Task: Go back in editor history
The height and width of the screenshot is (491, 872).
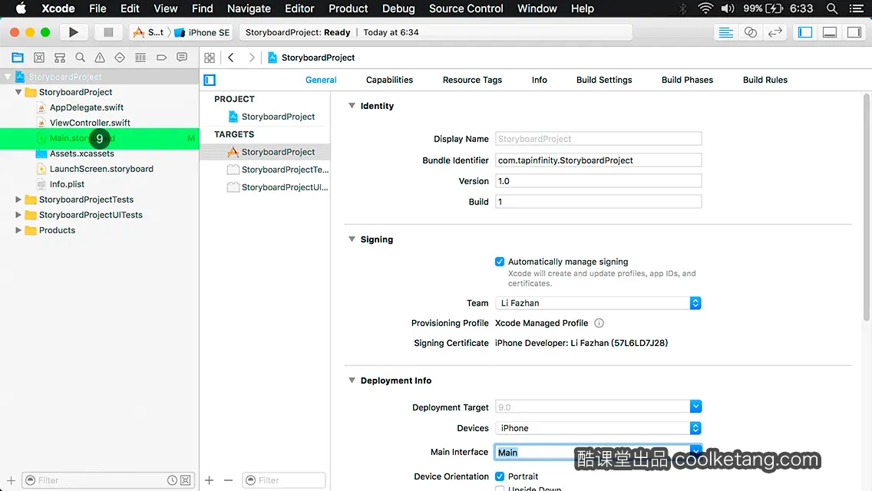Action: pyautogui.click(x=231, y=58)
